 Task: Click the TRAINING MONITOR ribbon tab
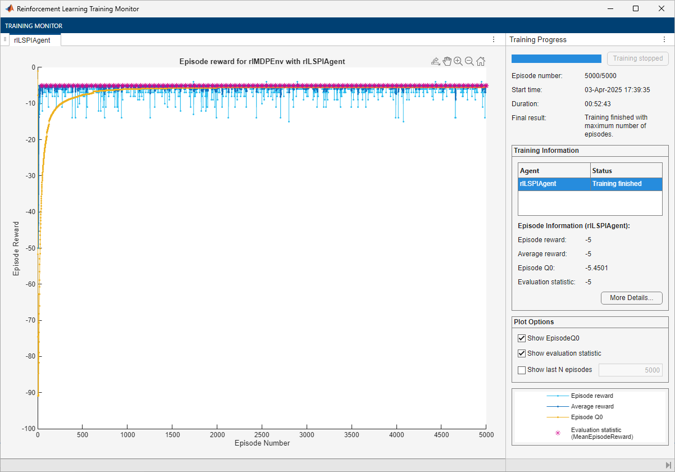pos(34,26)
